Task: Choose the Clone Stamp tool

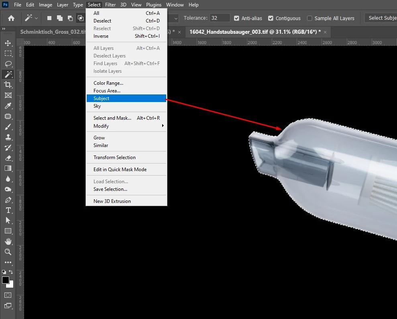Action: tap(8, 137)
